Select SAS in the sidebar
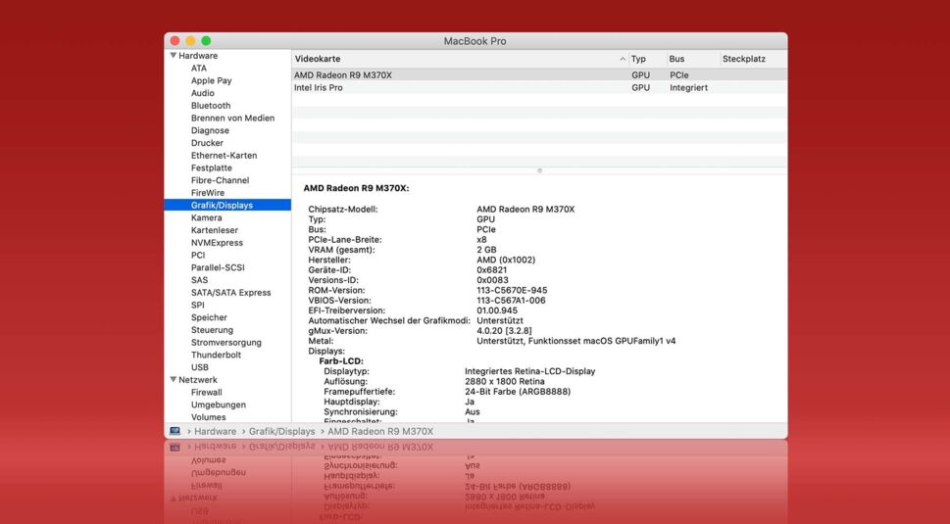The image size is (950, 524). [199, 280]
